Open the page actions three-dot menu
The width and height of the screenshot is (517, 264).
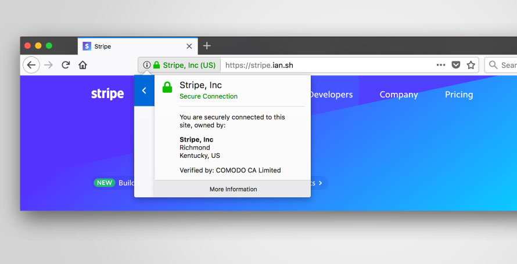coord(441,65)
